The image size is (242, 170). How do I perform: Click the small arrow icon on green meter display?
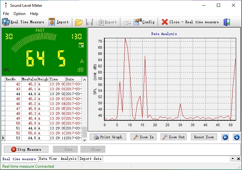[81, 45]
